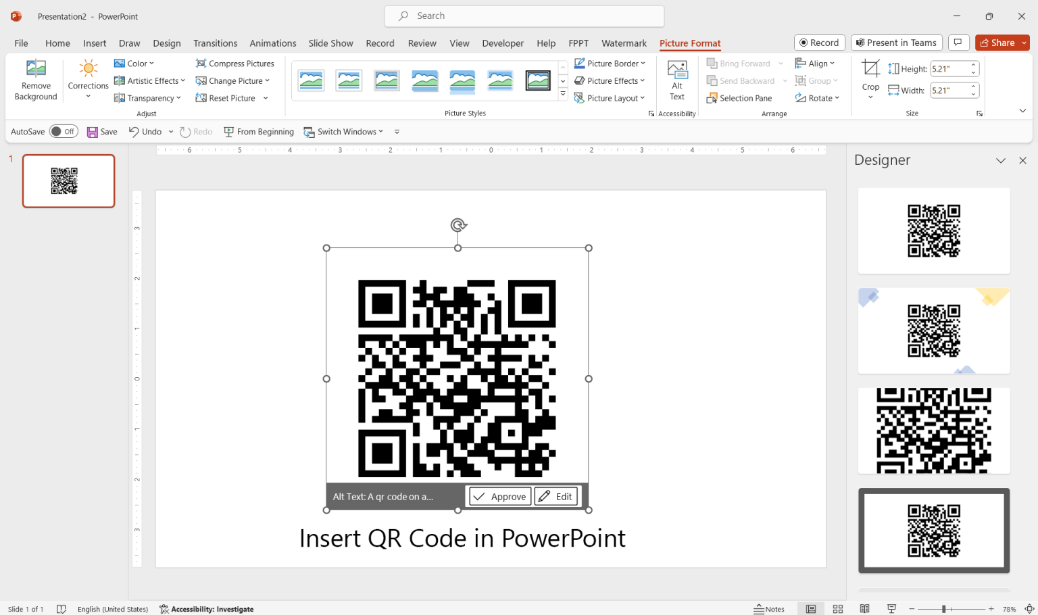Open the Developer ribbon tab

503,43
